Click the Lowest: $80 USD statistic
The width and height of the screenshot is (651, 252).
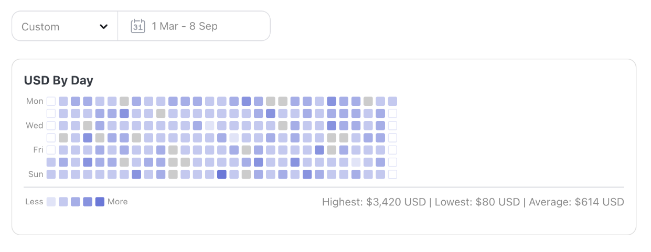(477, 202)
